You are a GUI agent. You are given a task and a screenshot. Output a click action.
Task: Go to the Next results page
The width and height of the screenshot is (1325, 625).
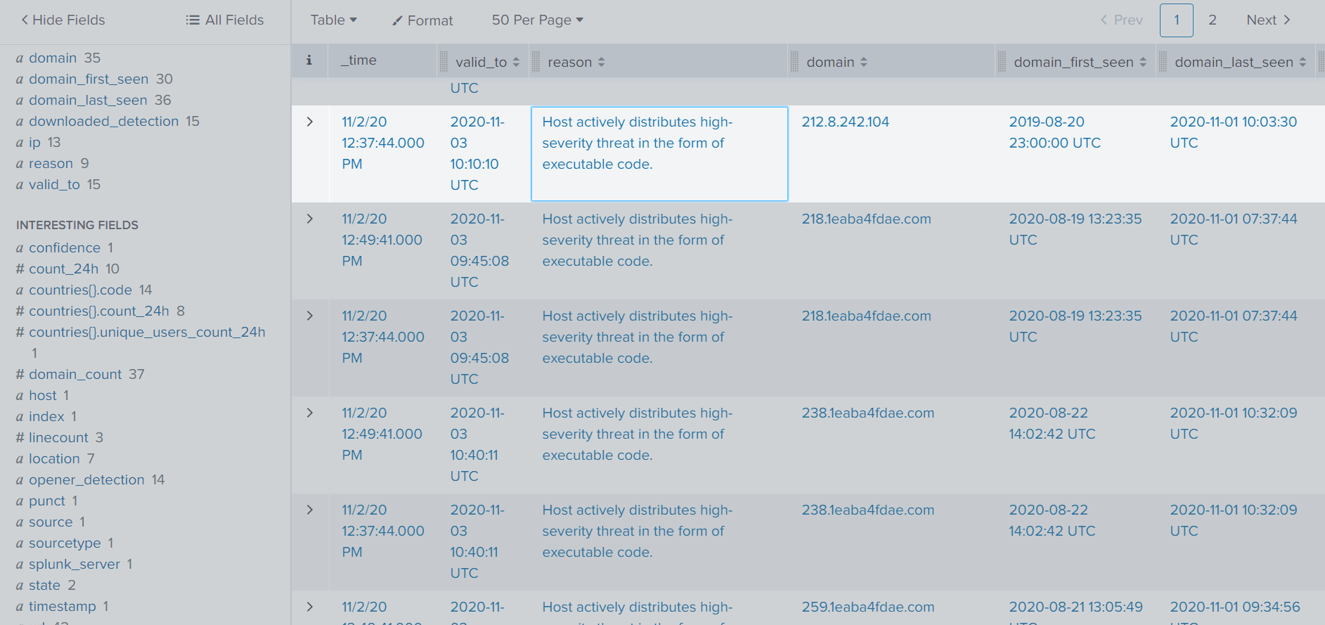(1268, 20)
